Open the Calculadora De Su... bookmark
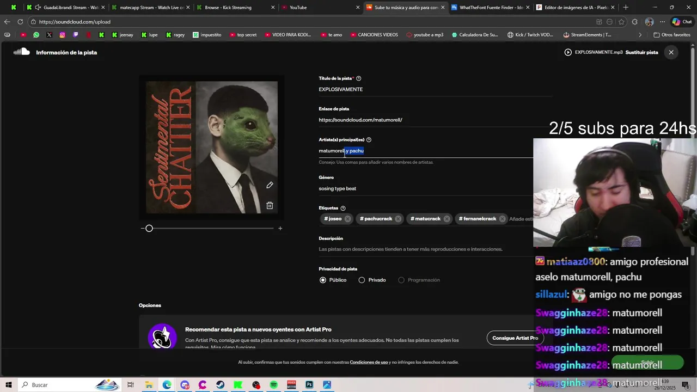 tap(475, 35)
